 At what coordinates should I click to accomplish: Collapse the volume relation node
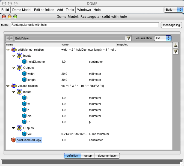(8, 86)
